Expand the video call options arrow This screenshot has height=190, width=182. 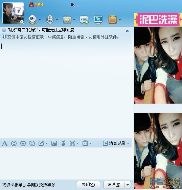(40, 19)
